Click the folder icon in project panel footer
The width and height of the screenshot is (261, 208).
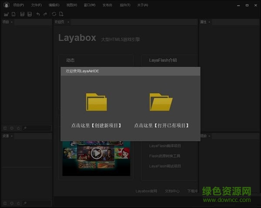(x=5, y=128)
